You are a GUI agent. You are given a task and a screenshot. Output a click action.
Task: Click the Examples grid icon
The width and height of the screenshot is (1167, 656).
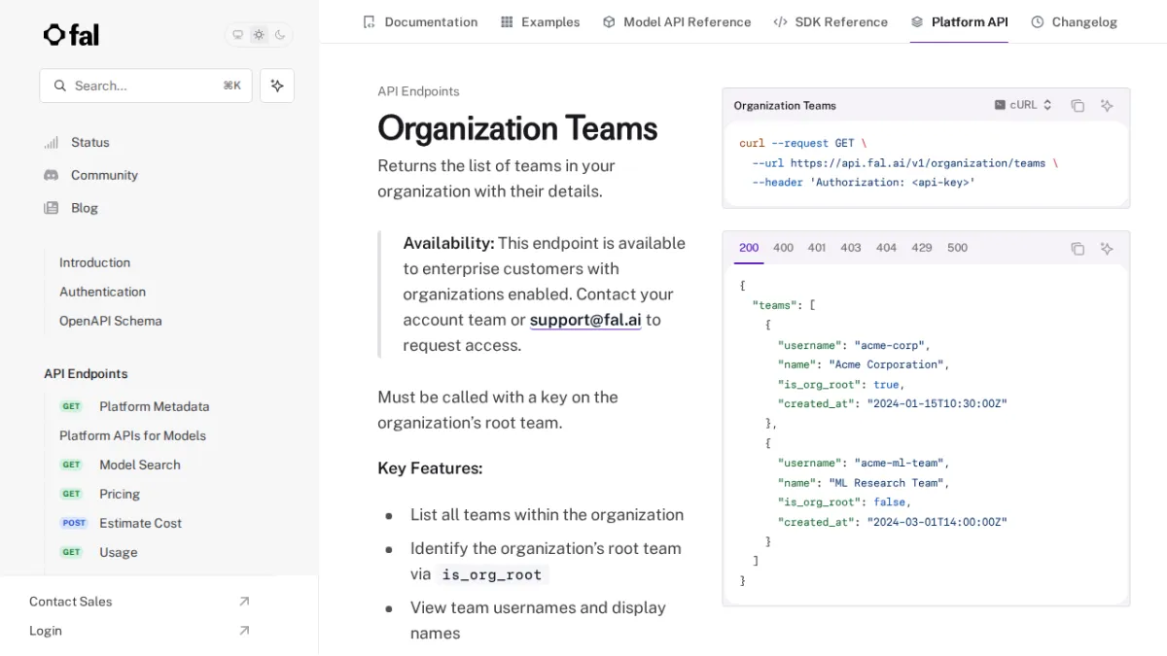507,21
